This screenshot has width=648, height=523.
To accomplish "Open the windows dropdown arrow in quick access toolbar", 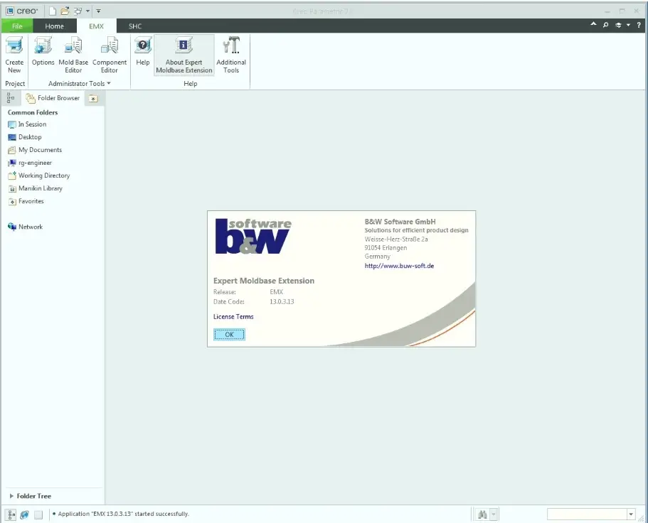I will click(87, 11).
